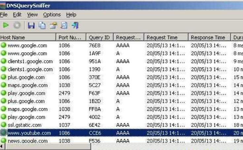This screenshot has height=150, width=243.
Task: Sort by the Port Number column header
Action: [x=71, y=37]
